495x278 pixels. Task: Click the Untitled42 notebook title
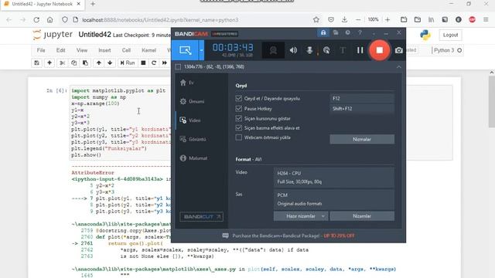click(x=94, y=35)
